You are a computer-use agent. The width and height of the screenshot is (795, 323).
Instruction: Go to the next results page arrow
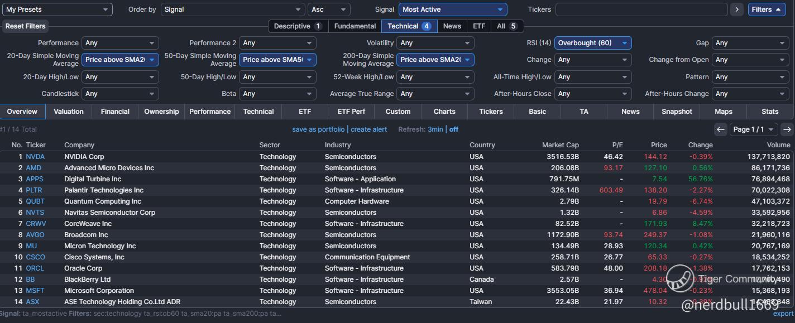pyautogui.click(x=787, y=129)
